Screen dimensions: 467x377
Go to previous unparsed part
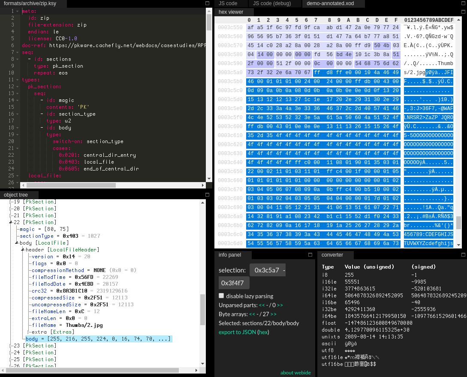pyautogui.click(x=262, y=305)
